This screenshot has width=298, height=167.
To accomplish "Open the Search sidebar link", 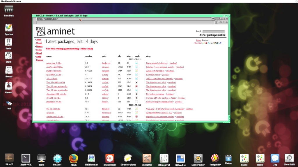I will point(39,50).
